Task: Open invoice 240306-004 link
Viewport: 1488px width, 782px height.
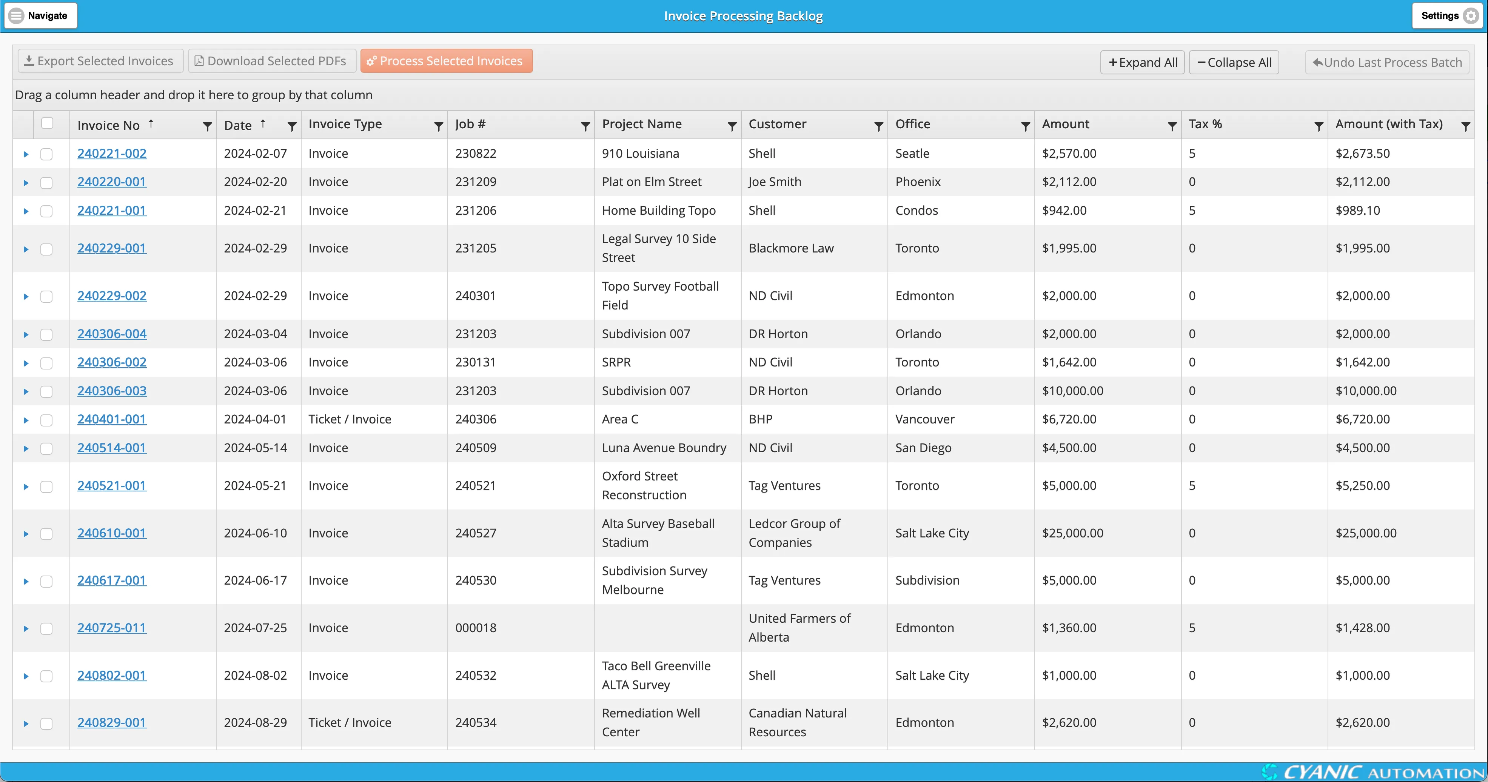Action: point(111,333)
